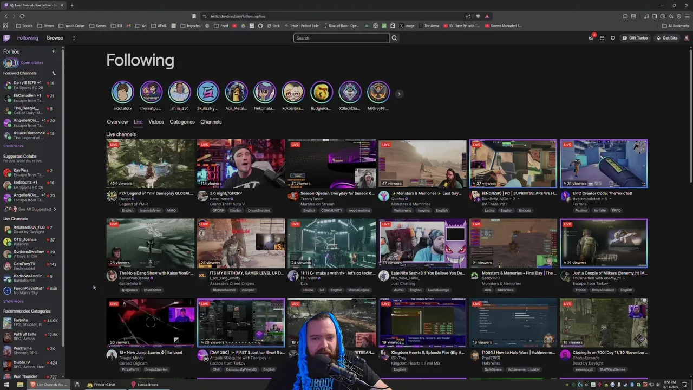This screenshot has width=693, height=390.
Task: Open a new browser tab with plus
Action: (x=71, y=5)
